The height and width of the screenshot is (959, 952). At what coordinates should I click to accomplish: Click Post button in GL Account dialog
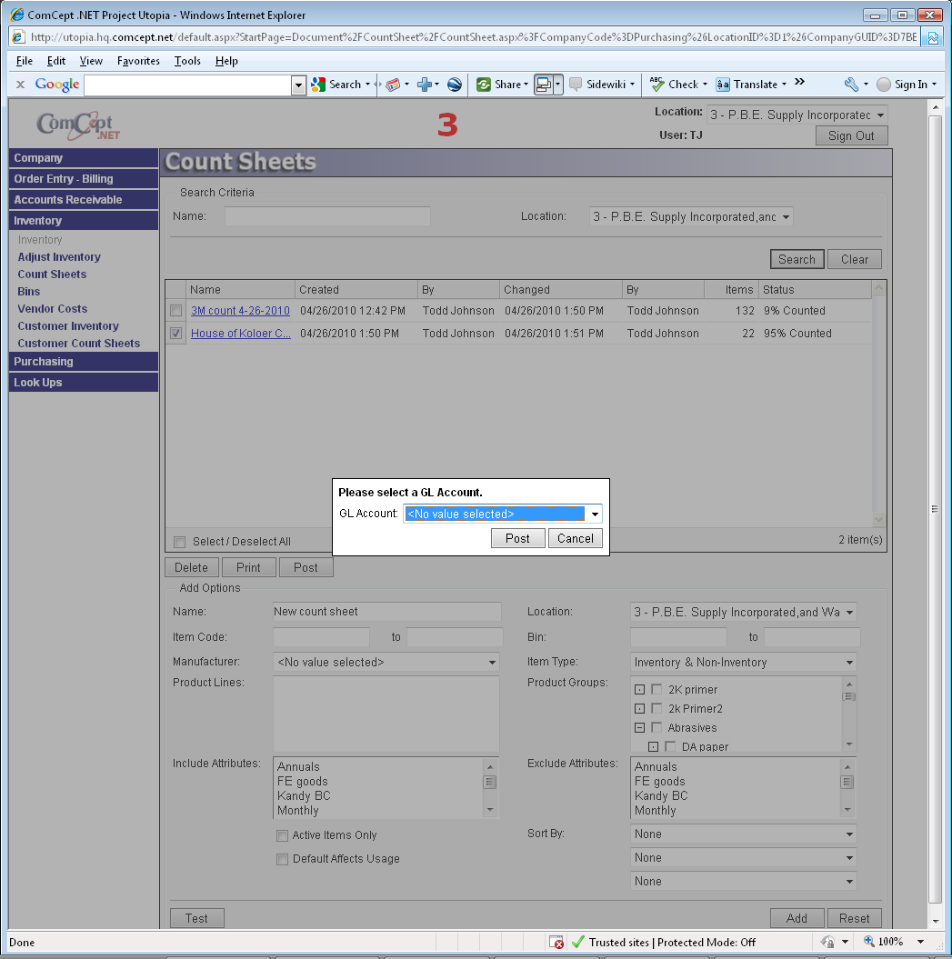[517, 538]
